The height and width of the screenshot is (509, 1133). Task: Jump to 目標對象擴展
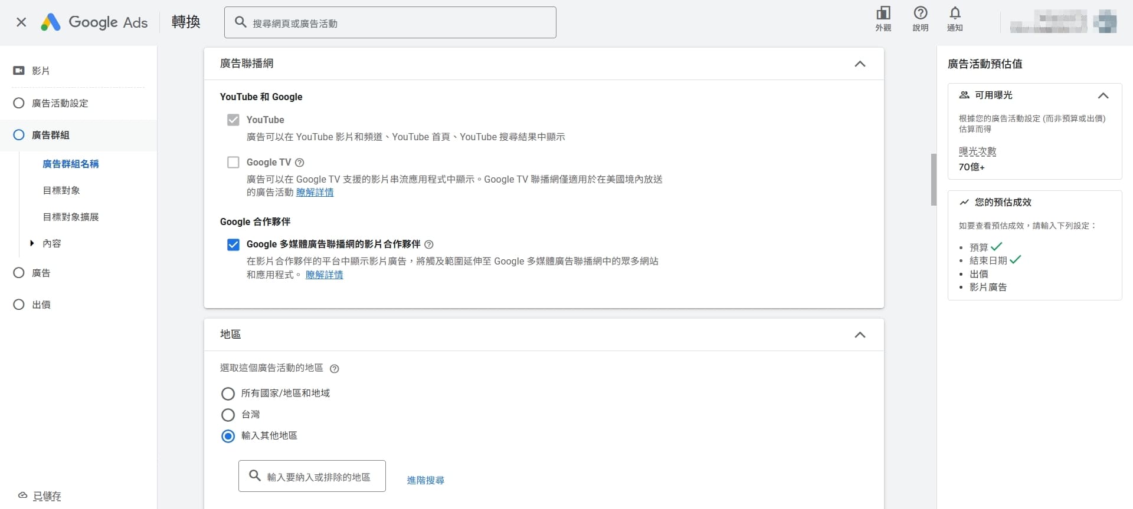click(x=71, y=217)
